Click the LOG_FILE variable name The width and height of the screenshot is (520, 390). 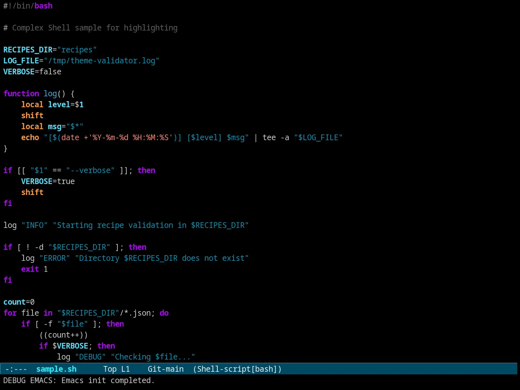(x=21, y=61)
